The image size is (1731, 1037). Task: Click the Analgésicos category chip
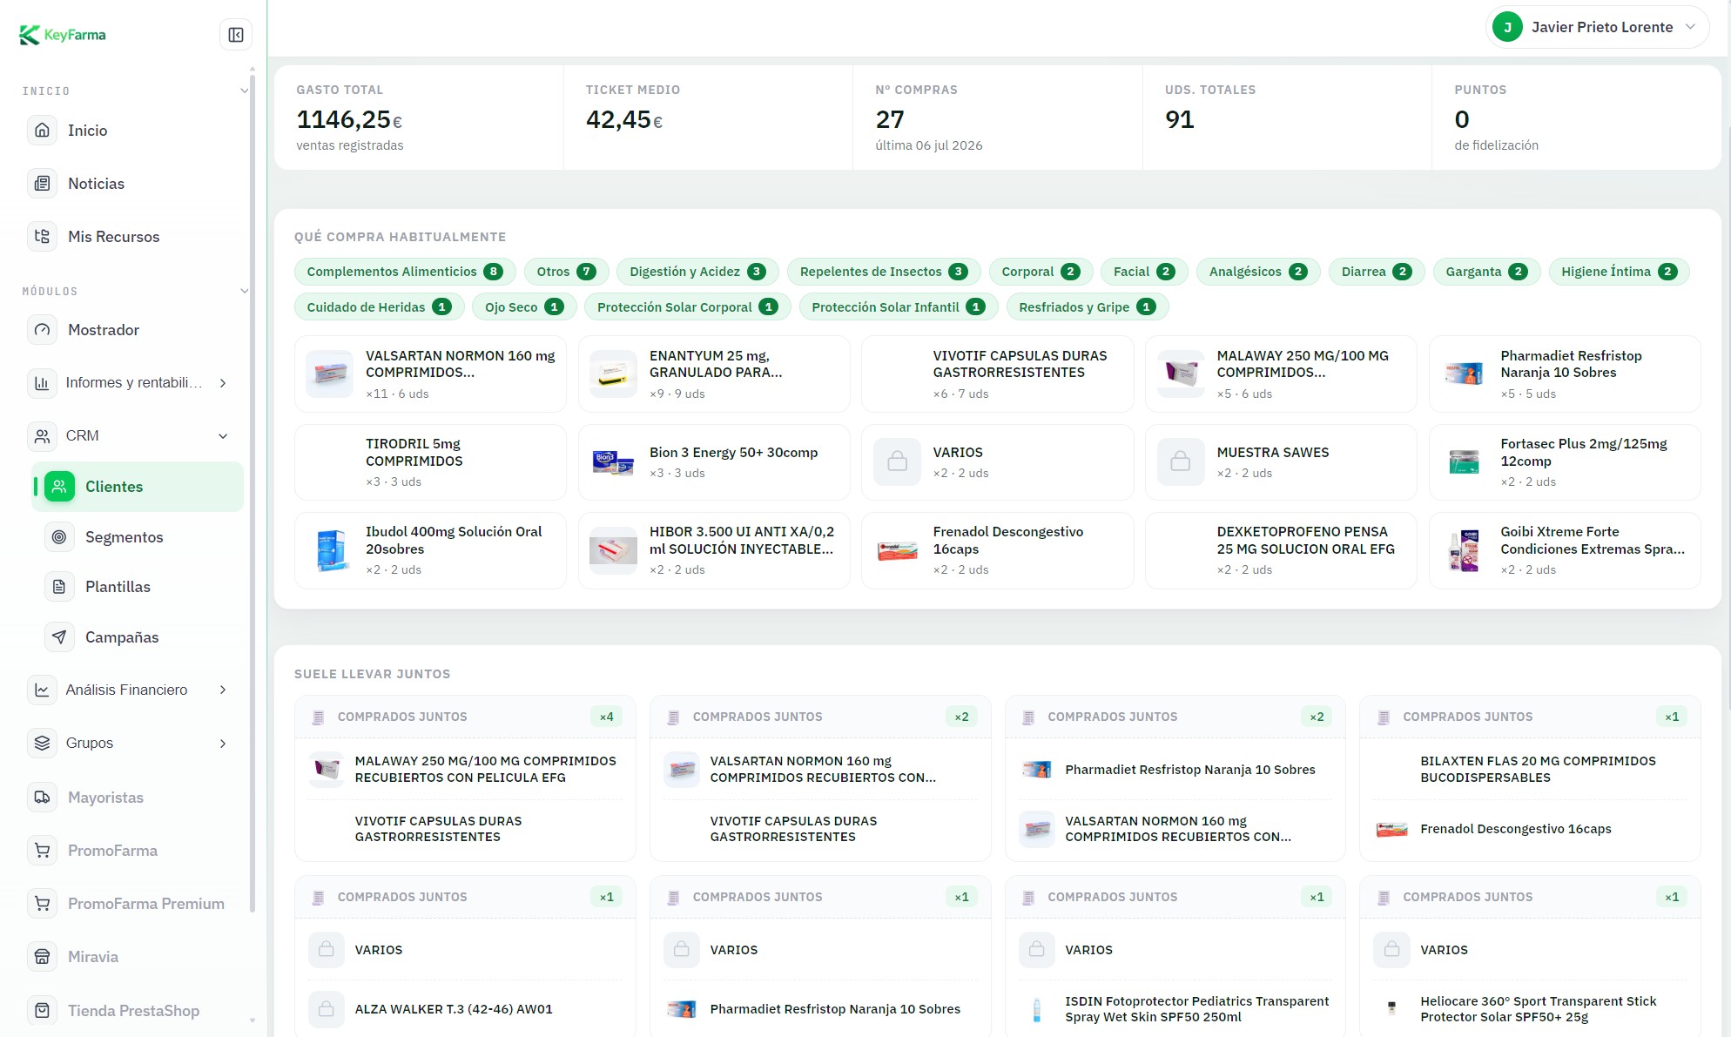coord(1258,272)
